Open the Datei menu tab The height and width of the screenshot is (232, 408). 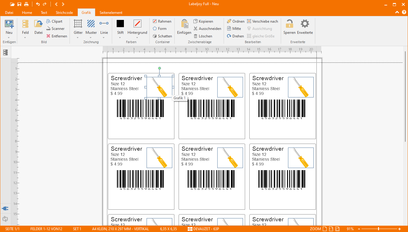pyautogui.click(x=9, y=13)
